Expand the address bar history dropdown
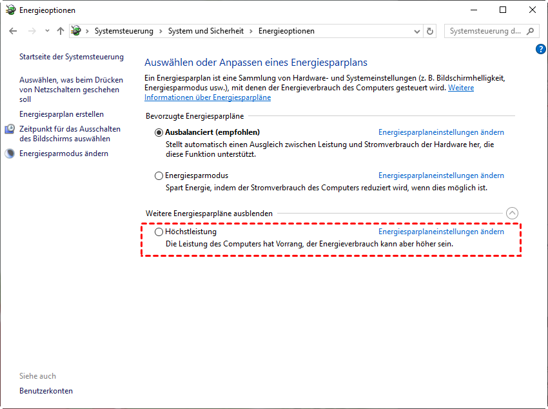548x409 pixels. coord(416,32)
